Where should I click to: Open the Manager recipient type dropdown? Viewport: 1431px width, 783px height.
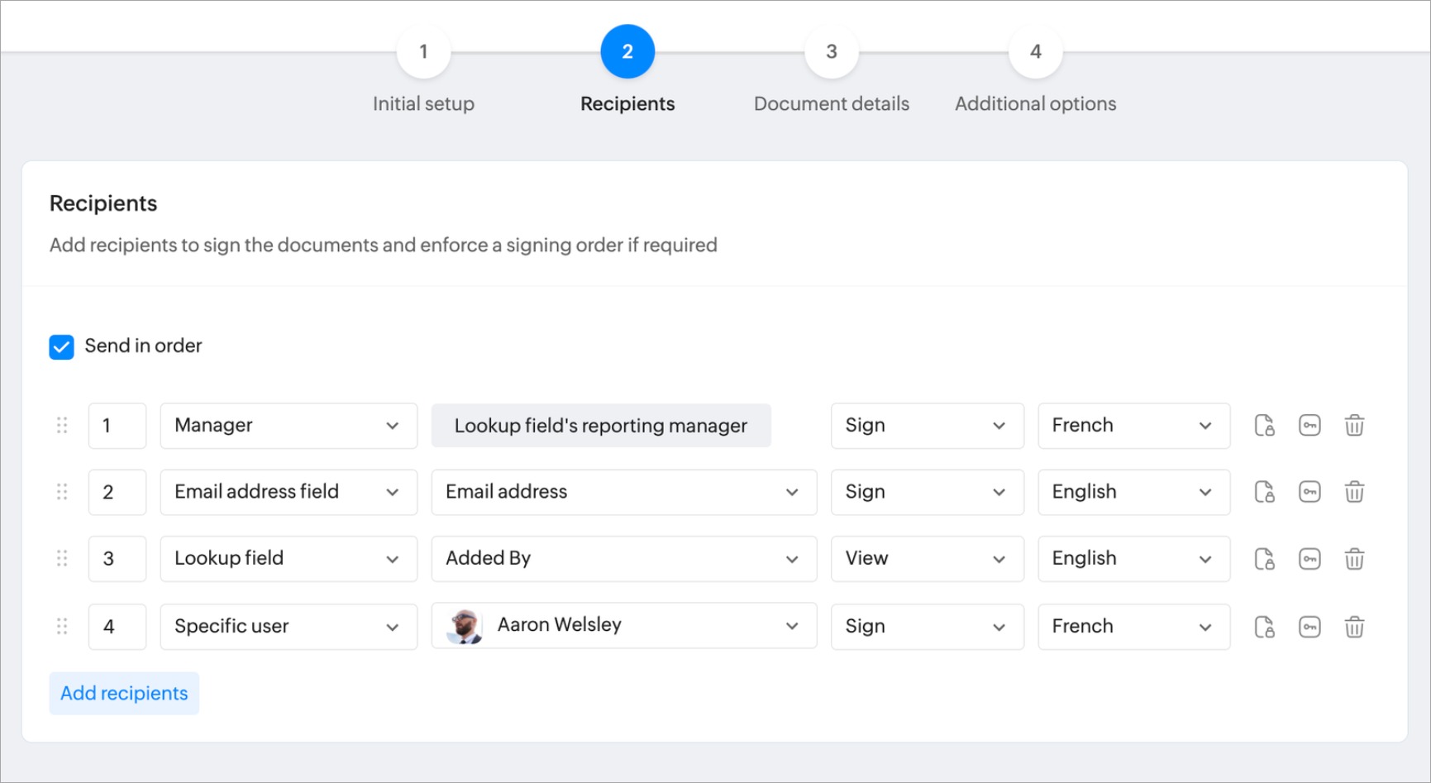[x=288, y=426]
